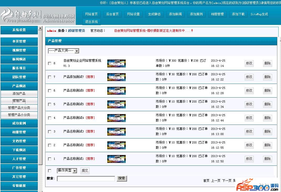Select the checkbox next to 产品名称测试6

(50, 91)
